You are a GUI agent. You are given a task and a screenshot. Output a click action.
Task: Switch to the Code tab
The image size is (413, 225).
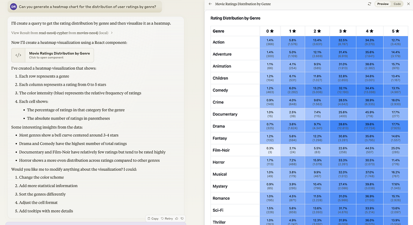pyautogui.click(x=397, y=4)
